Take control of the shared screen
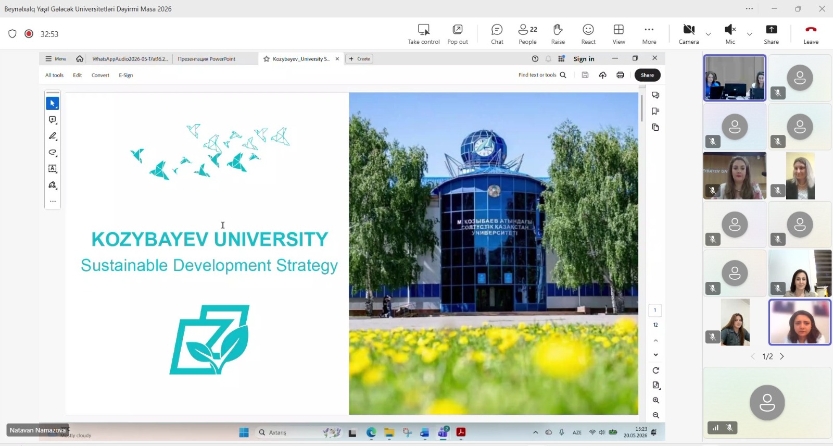 pos(424,34)
